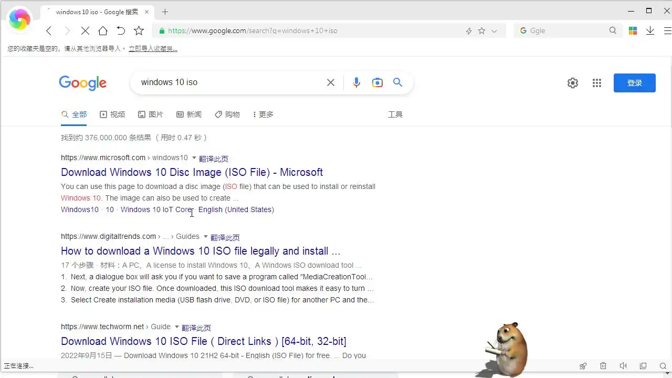Go to the browser home page
The width and height of the screenshot is (672, 378).
(103, 31)
